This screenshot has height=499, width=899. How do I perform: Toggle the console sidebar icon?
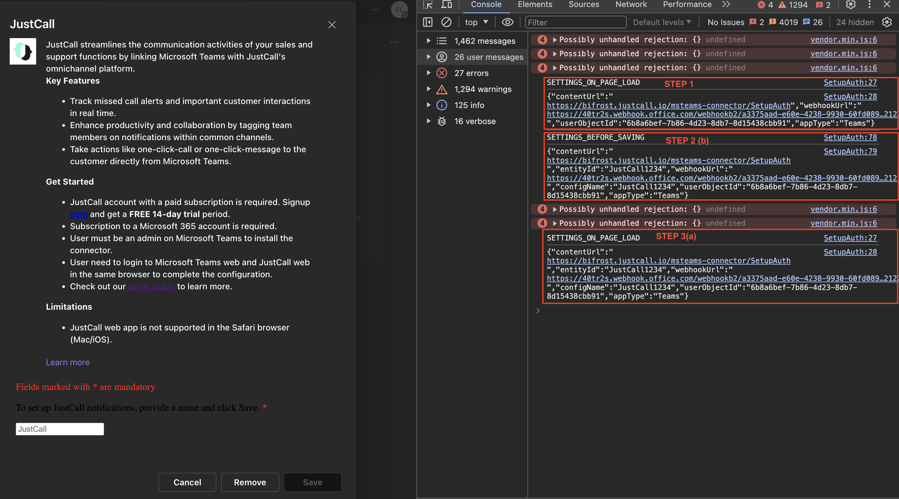pos(428,22)
